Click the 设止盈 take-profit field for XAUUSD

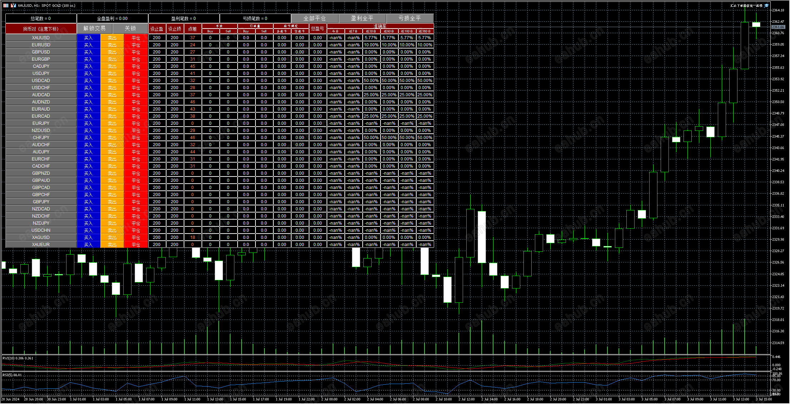click(157, 38)
